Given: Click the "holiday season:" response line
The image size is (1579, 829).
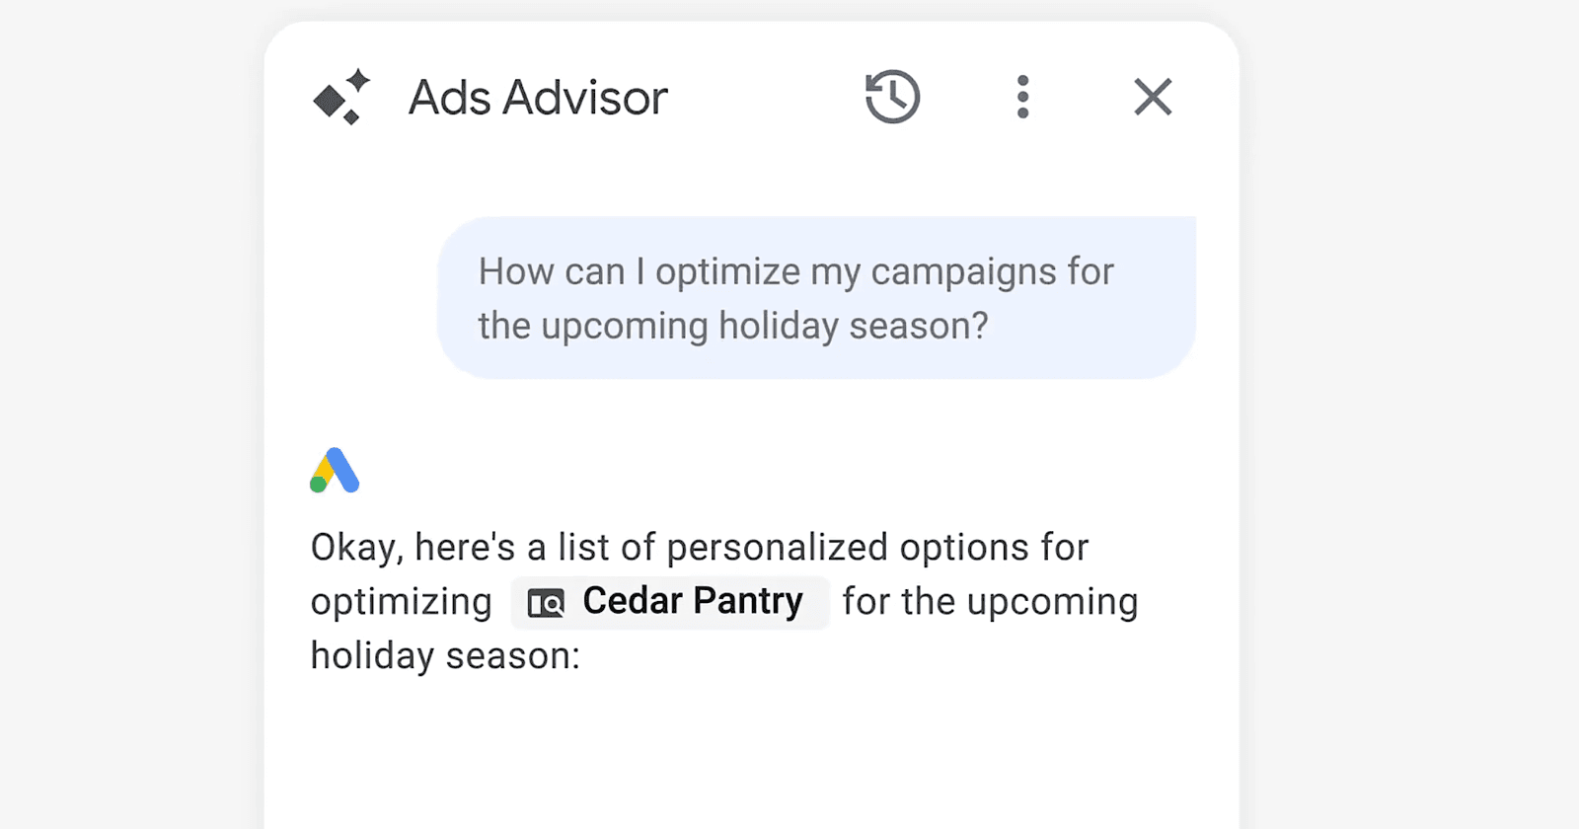Looking at the screenshot, I should (445, 655).
